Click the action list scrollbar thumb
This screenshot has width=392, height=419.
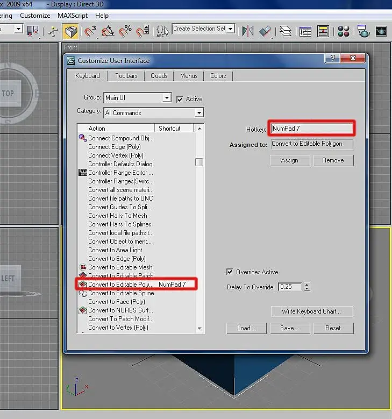(x=199, y=162)
